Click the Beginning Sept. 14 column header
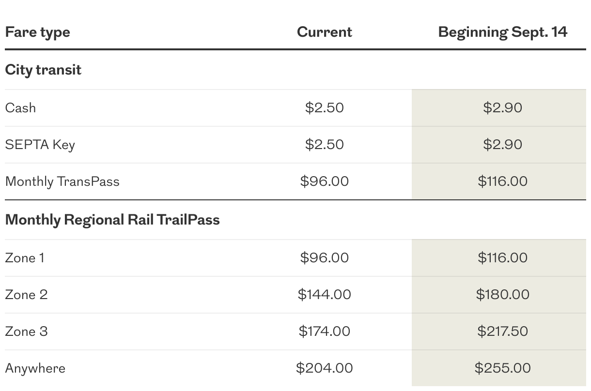 [502, 32]
